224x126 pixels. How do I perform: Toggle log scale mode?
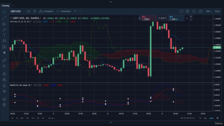click(205, 118)
